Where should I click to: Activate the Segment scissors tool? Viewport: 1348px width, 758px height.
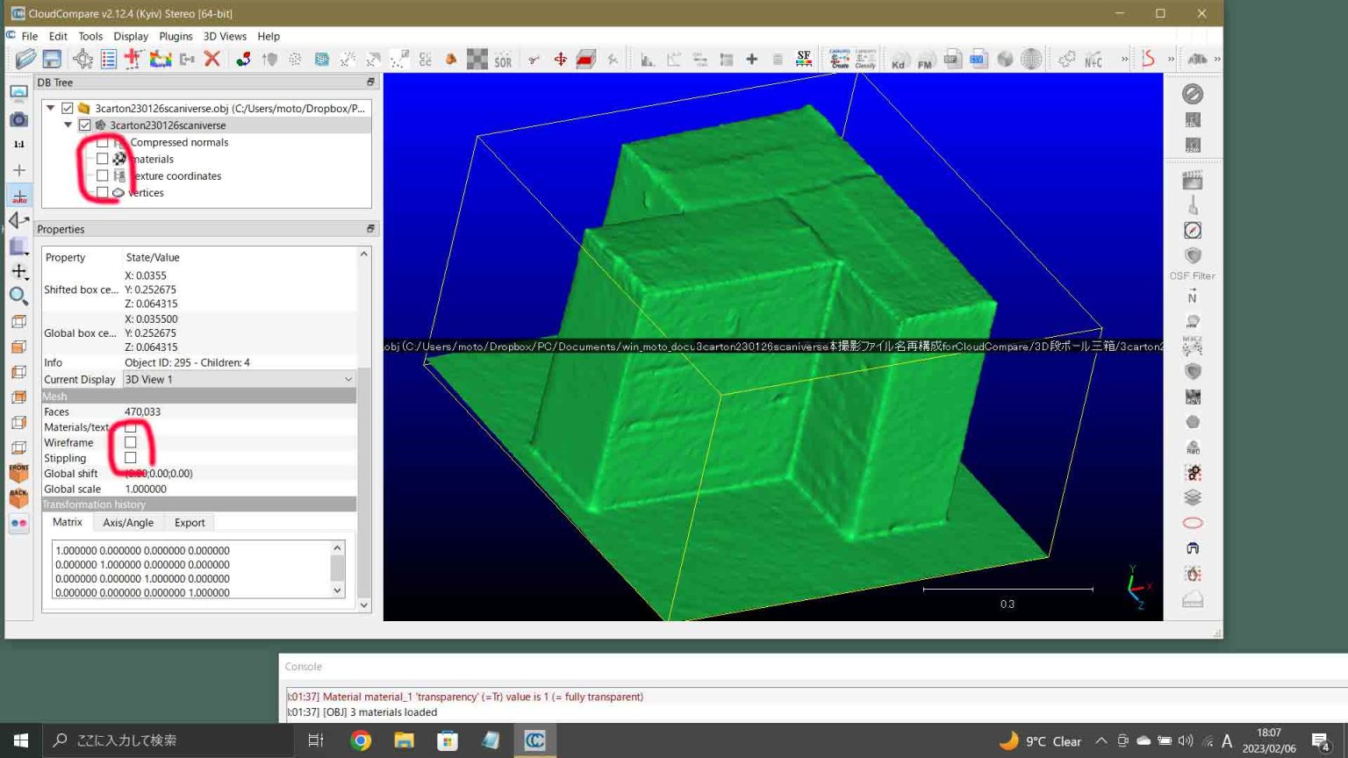click(x=534, y=59)
